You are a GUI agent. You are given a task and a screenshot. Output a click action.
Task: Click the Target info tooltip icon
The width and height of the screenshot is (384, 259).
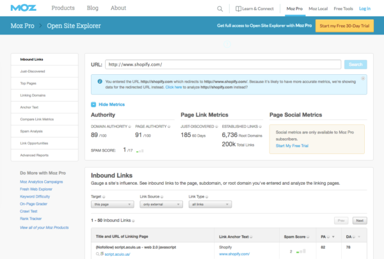pyautogui.click(x=104, y=197)
